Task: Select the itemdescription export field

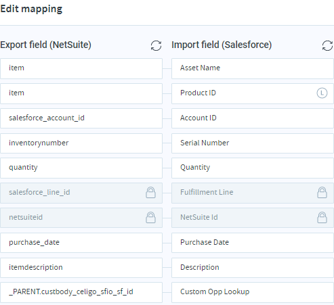Action: coord(81,268)
